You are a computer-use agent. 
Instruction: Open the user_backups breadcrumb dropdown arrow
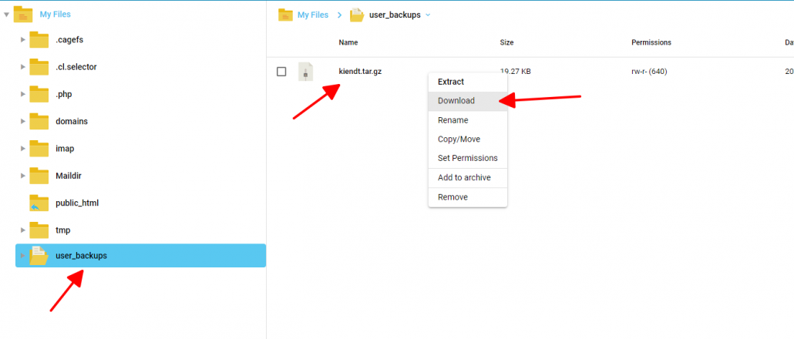pos(428,15)
